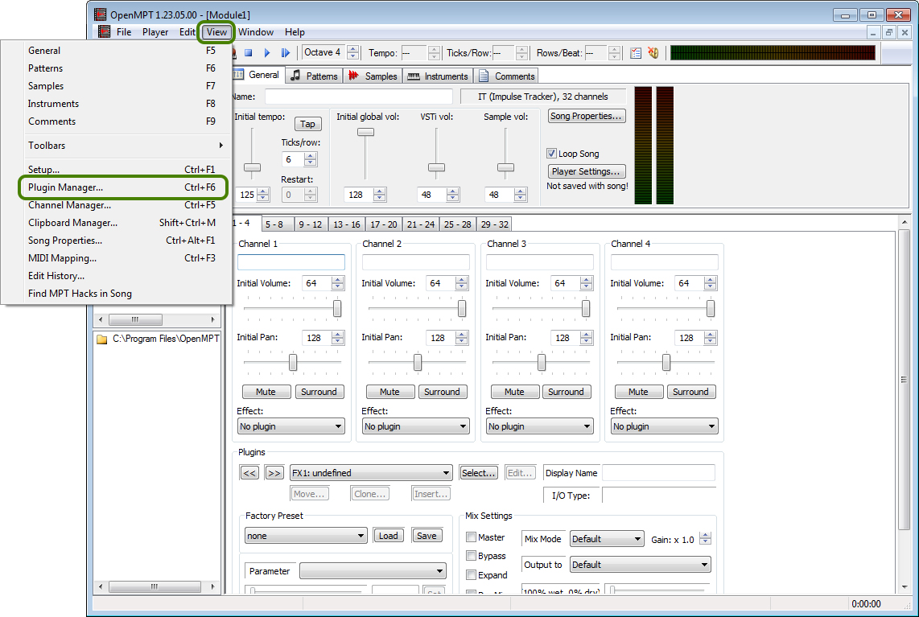Open the Channel 4 Effect plugin dropdown
The image size is (919, 617).
pyautogui.click(x=664, y=426)
